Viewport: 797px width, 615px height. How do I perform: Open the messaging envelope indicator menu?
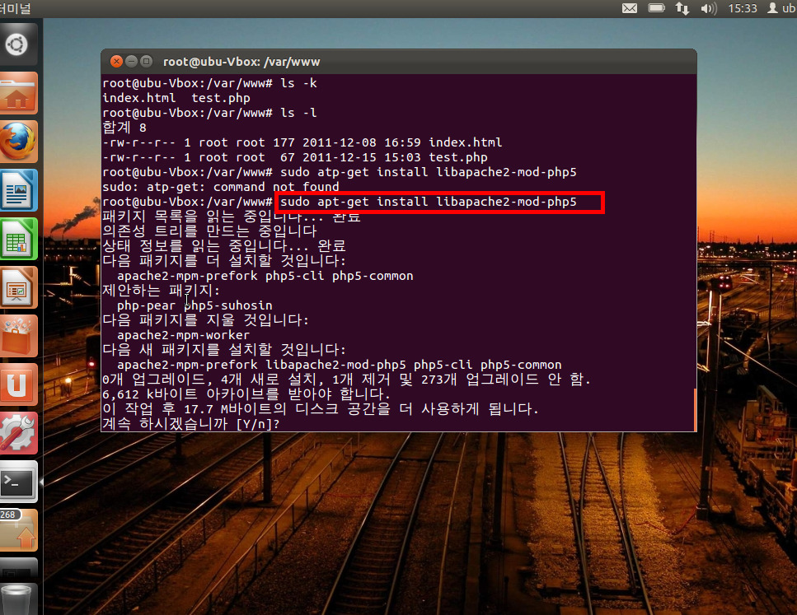629,8
